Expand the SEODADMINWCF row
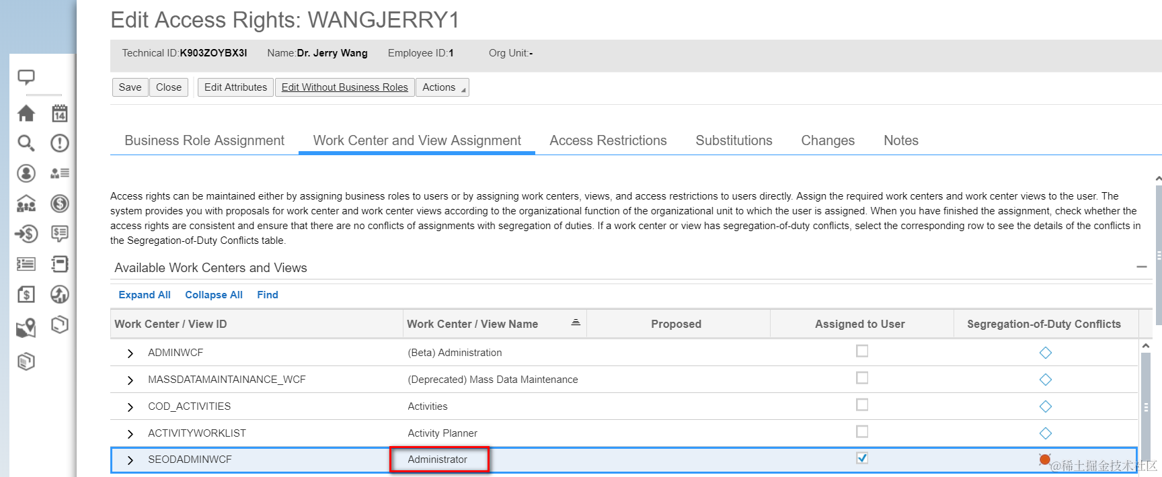1162x477 pixels. coord(130,460)
